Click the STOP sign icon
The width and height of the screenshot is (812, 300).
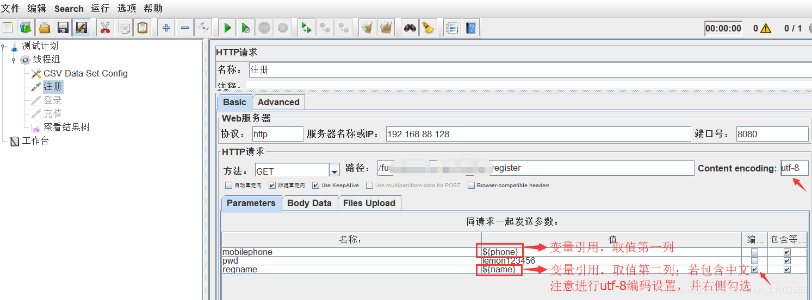pyautogui.click(x=264, y=27)
